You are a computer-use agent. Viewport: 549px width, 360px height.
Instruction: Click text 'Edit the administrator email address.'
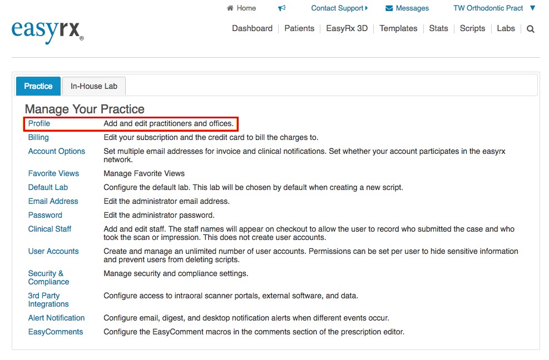tap(167, 201)
